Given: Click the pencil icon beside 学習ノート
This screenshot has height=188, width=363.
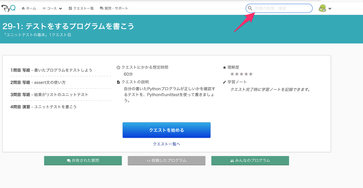Looking at the screenshot, I should [224, 82].
